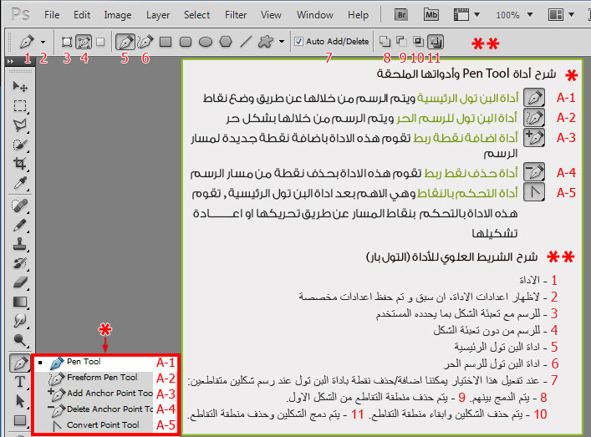
Task: Expand the collapsed tools panel arrows
Action: point(10,61)
